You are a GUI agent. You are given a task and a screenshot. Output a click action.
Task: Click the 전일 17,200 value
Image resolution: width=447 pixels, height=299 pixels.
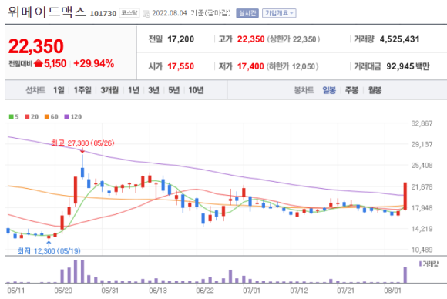tap(181, 39)
